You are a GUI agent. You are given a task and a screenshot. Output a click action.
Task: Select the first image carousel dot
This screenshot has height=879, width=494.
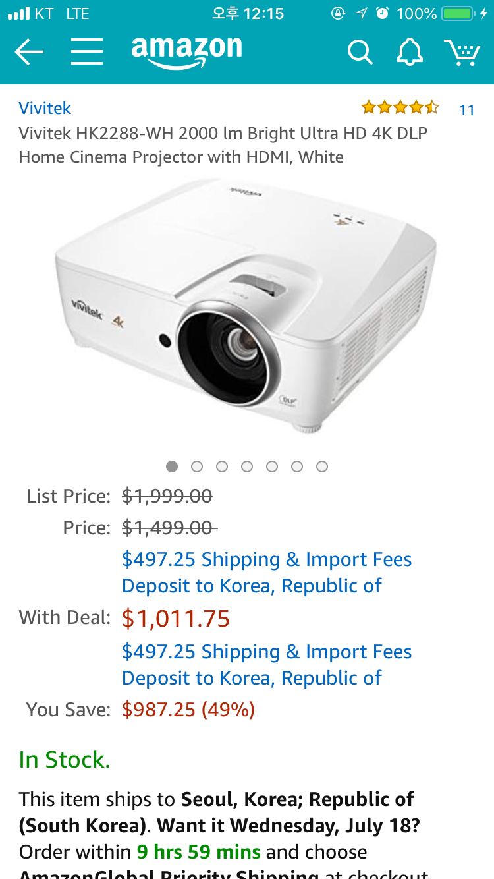click(x=172, y=467)
